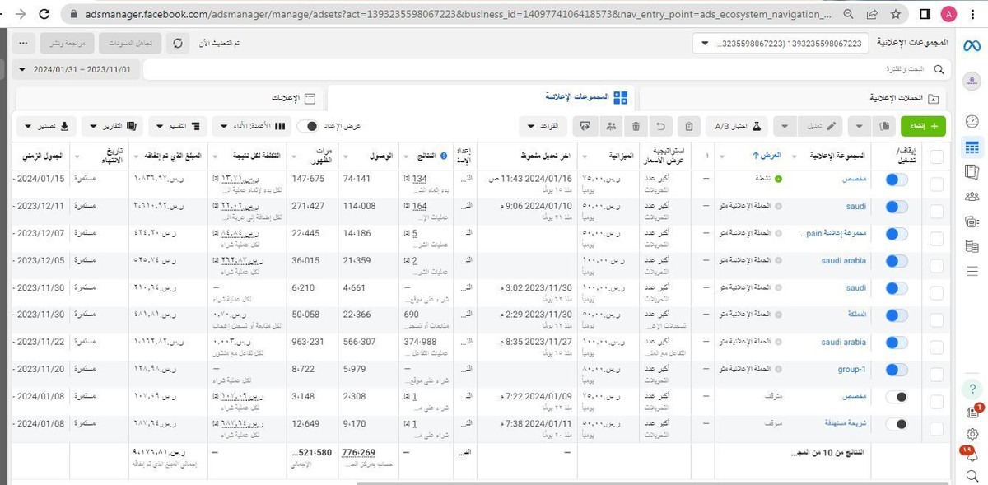Tick the checkbox for the group-1 row
This screenshot has height=485, width=988.
pyautogui.click(x=936, y=369)
